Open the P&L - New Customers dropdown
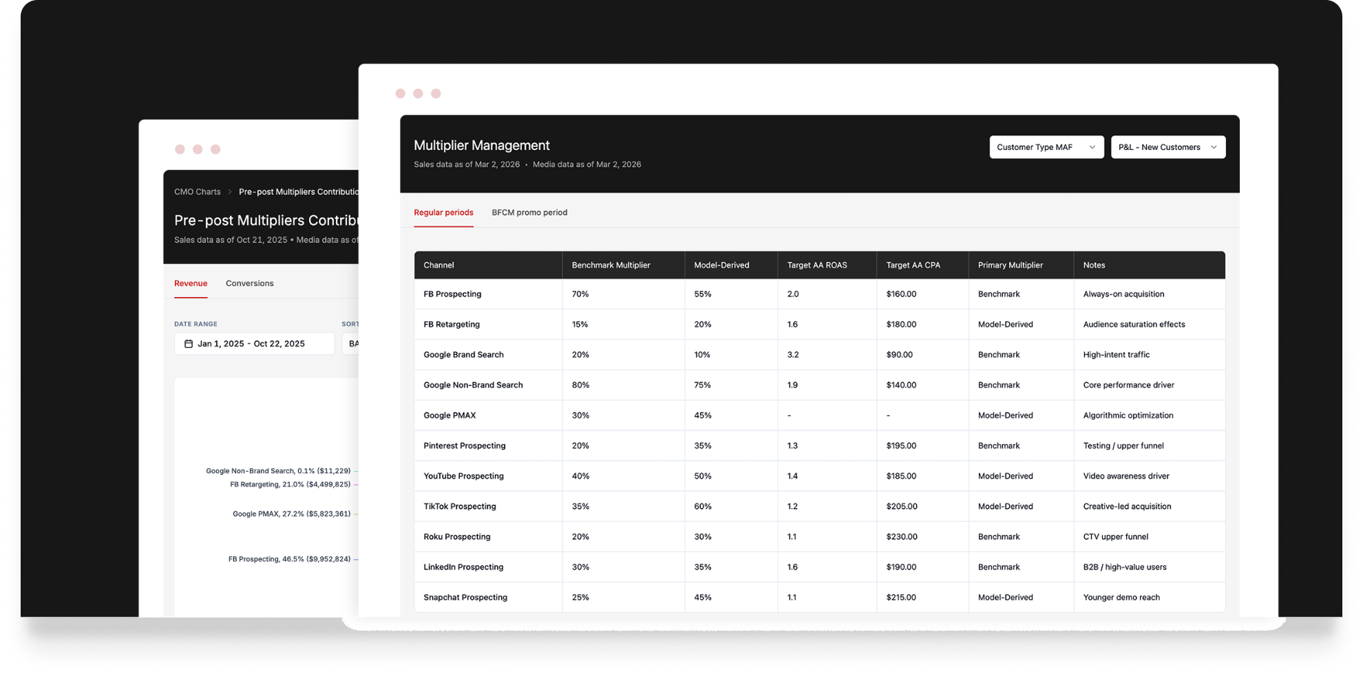The image size is (1363, 676). (1168, 147)
